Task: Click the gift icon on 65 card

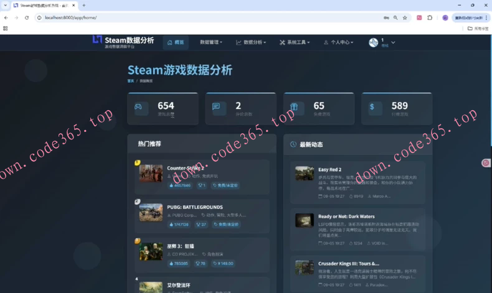Action: [x=294, y=107]
